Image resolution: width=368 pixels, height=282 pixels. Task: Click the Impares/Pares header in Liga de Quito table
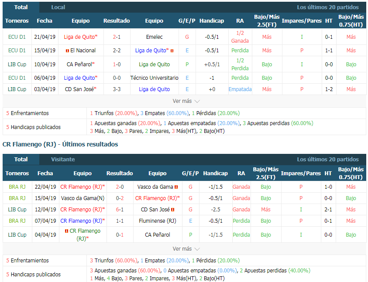302,20
